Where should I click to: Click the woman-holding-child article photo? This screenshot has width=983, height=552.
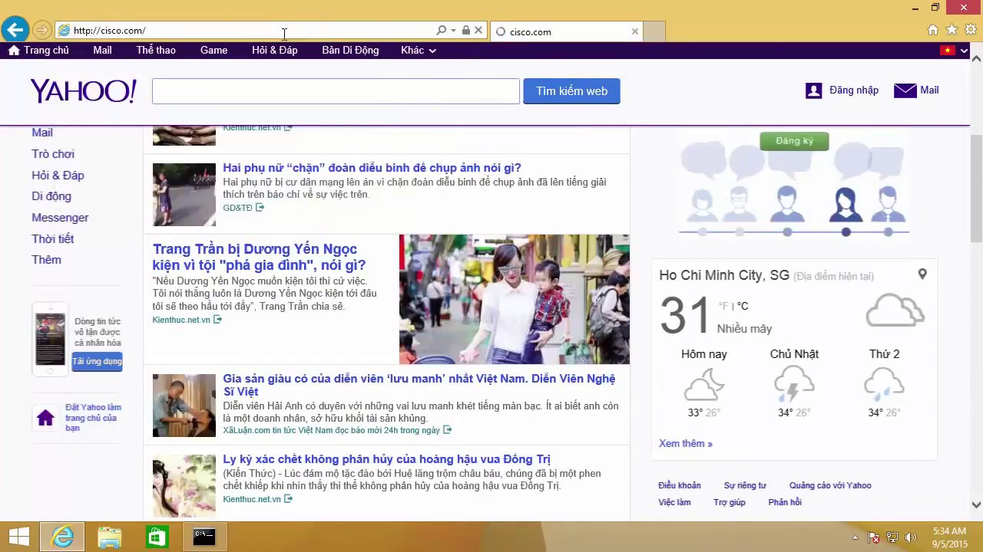pyautogui.click(x=515, y=299)
